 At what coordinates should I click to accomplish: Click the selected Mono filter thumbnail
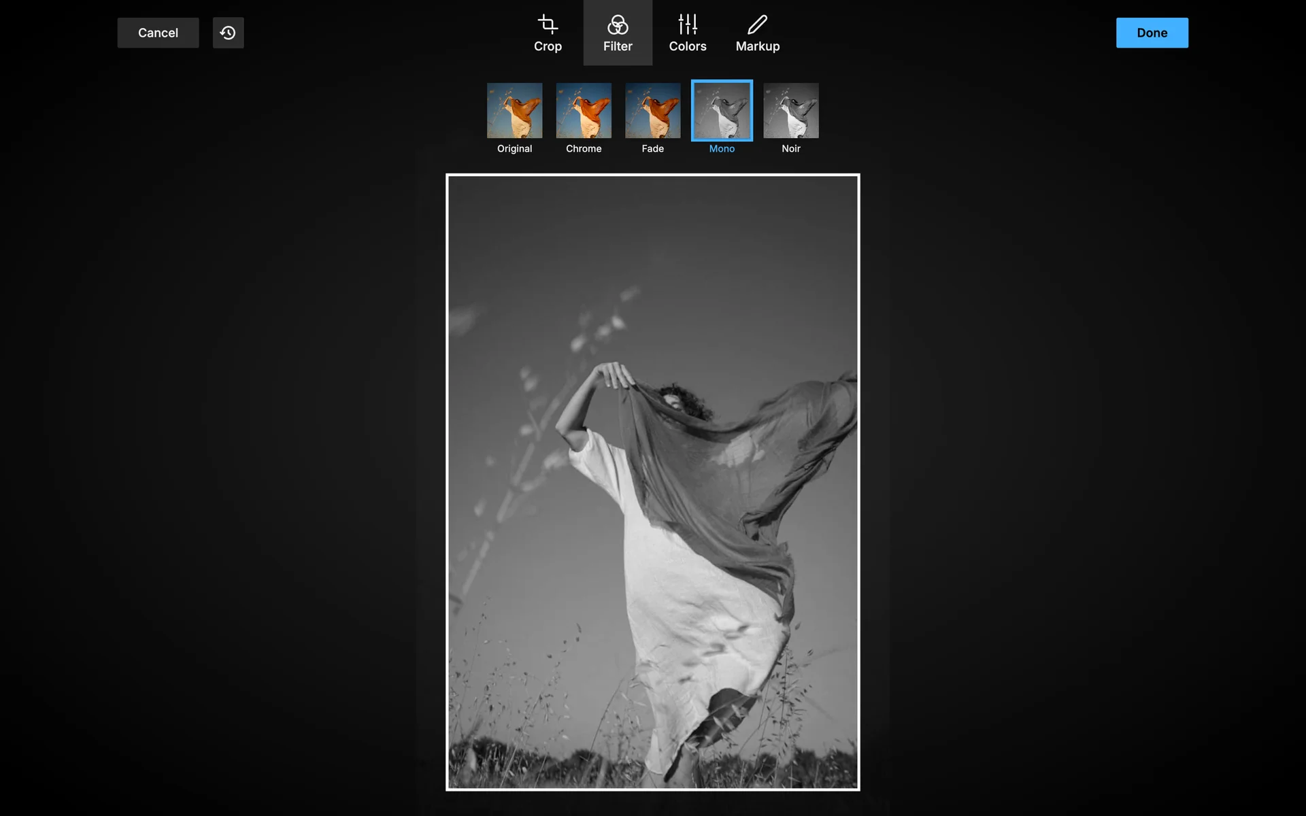coord(722,111)
